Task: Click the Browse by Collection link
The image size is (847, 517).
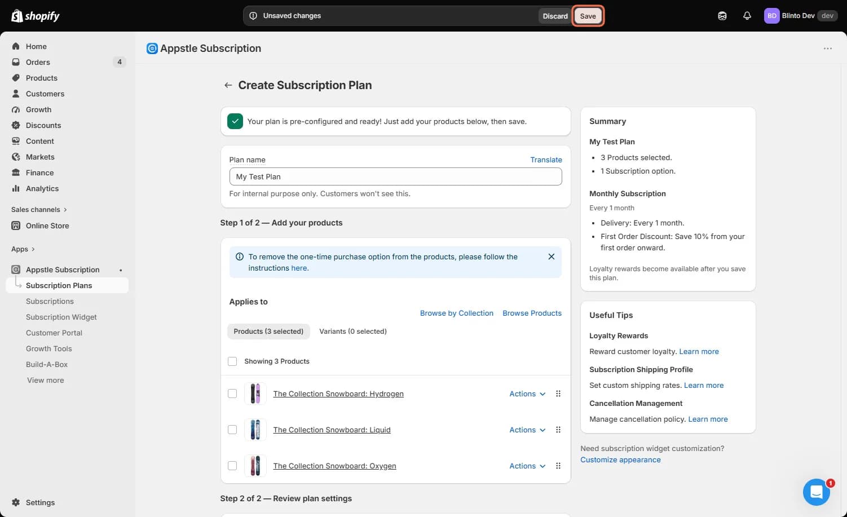Action: pos(457,313)
